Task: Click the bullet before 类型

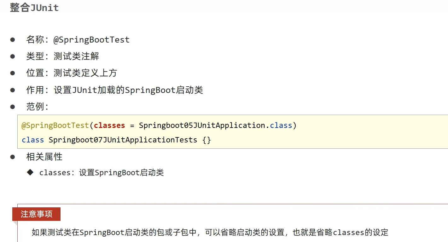Action: (13, 56)
